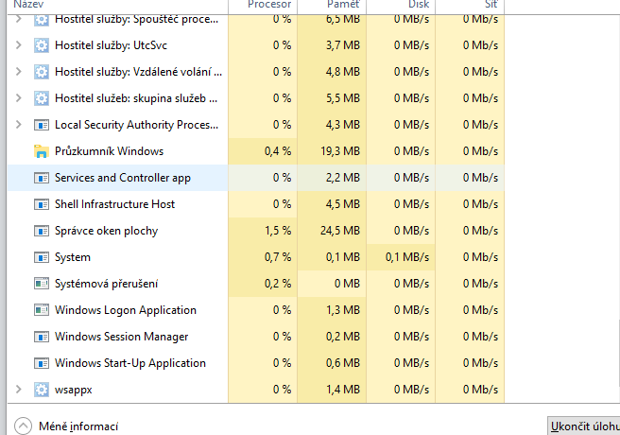The width and height of the screenshot is (620, 435).
Task: Click the Services and Controller app icon
Action: coord(41,178)
